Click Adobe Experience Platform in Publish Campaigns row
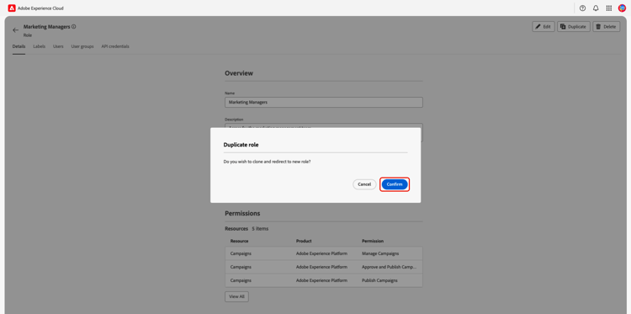This screenshot has height=314, width=631. (321, 280)
